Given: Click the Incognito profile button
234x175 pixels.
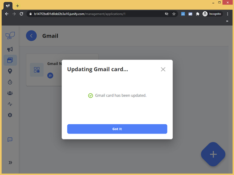Looking at the screenshot, I should (212, 14).
